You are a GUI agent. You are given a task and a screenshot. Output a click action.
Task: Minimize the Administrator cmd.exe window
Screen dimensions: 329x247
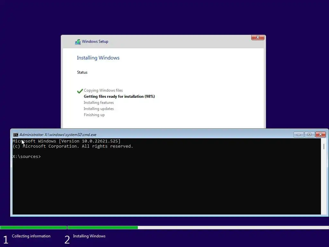298,134
